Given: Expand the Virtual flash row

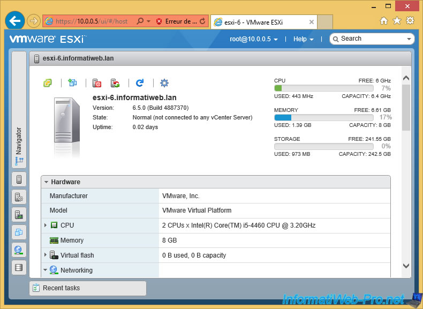Looking at the screenshot, I should pos(46,255).
